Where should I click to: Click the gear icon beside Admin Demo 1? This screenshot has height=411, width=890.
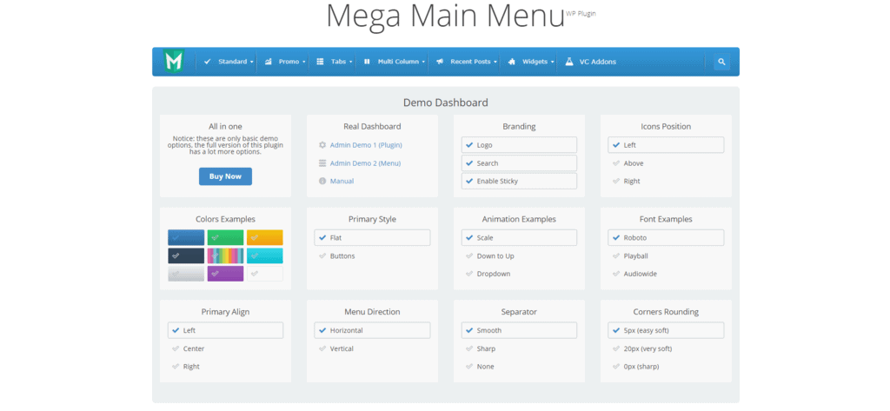[x=322, y=145]
